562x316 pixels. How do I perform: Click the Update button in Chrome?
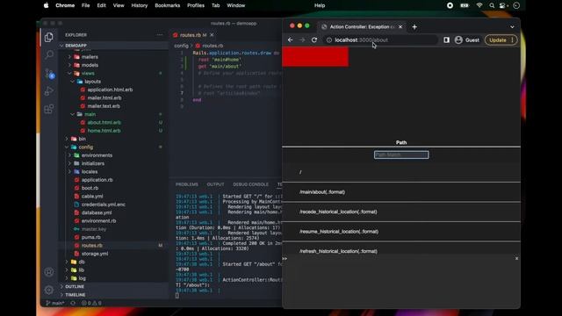coord(501,40)
